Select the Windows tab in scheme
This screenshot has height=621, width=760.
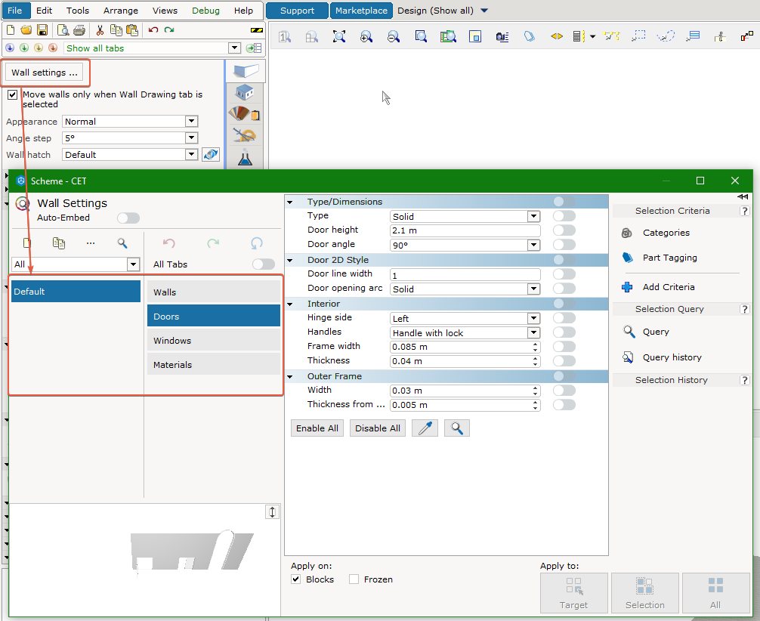tap(214, 340)
